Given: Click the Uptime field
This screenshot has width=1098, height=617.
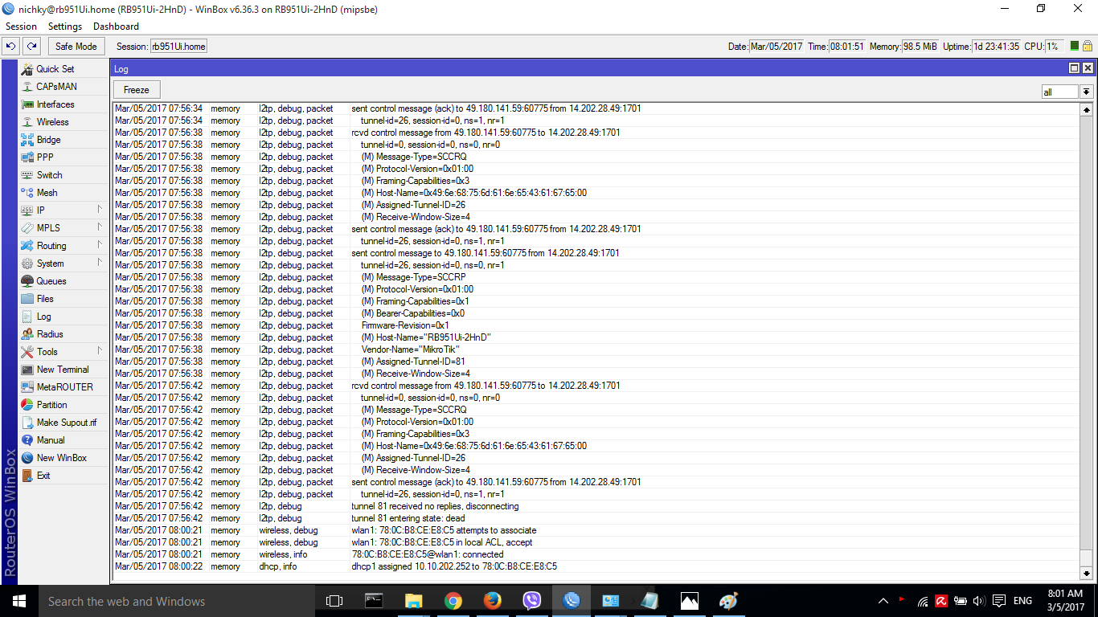Looking at the screenshot, I should (x=996, y=47).
